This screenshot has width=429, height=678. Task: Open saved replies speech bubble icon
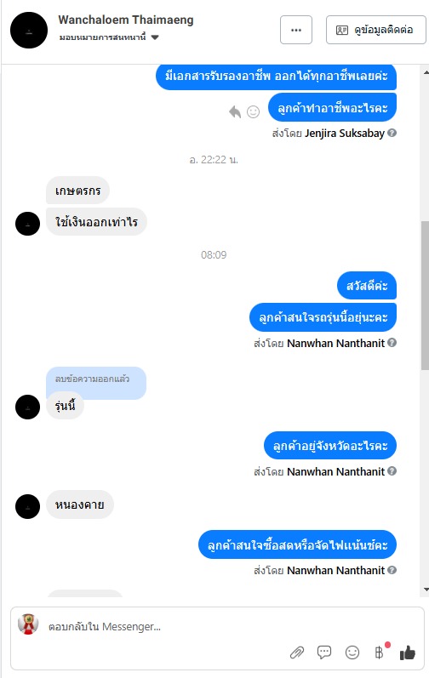324,652
